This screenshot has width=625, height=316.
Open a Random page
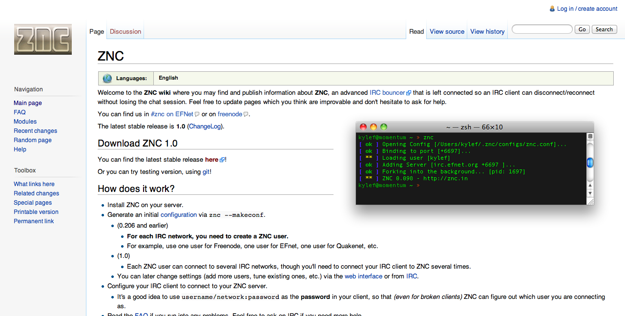(x=33, y=140)
